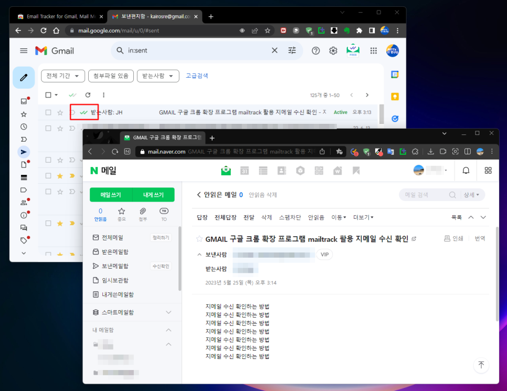507x391 pixels.
Task: Click Naver 메일 쓰기 compose button
Action: [x=111, y=195]
